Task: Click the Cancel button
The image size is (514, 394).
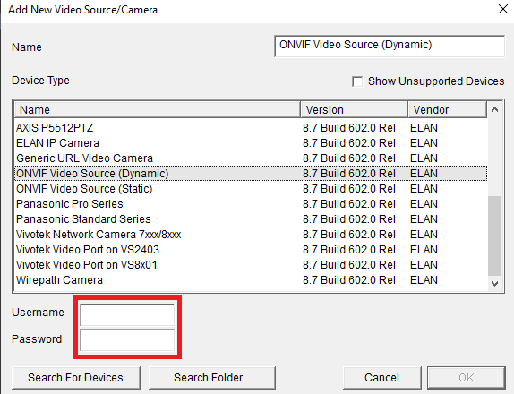Action: click(x=381, y=378)
